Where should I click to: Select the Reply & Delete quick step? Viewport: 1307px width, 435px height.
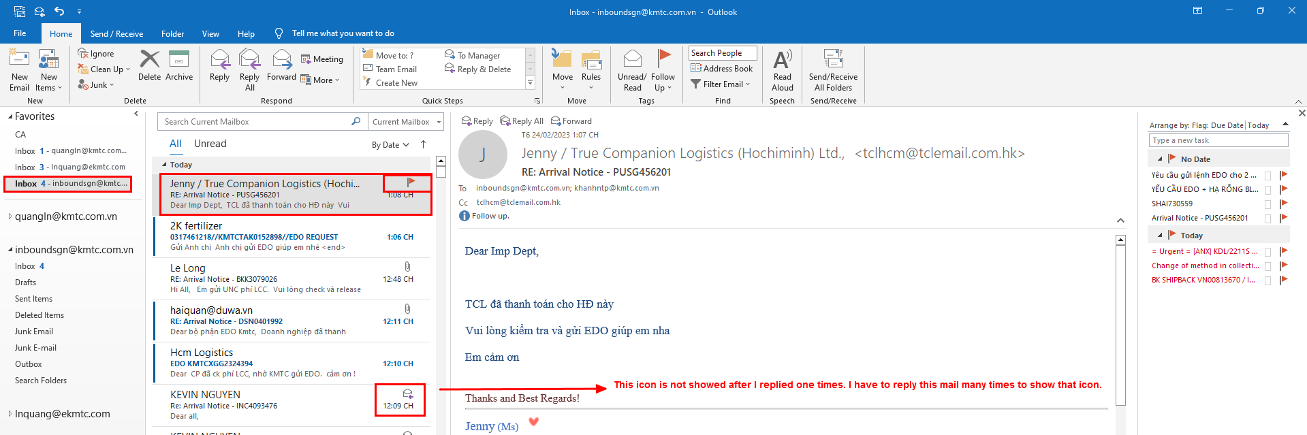point(478,69)
